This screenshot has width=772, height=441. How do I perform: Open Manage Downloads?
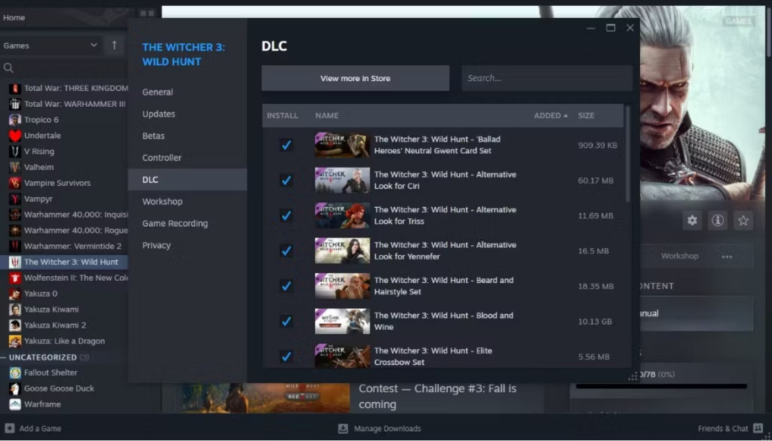(387, 428)
